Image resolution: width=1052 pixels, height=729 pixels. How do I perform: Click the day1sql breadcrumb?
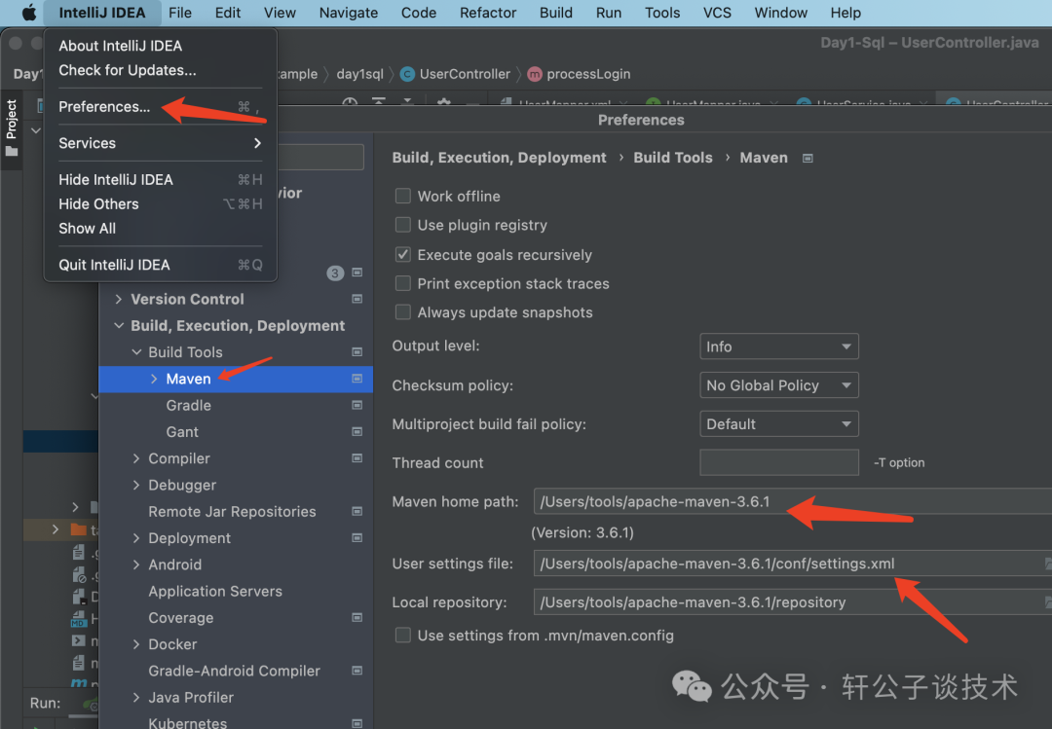click(359, 74)
